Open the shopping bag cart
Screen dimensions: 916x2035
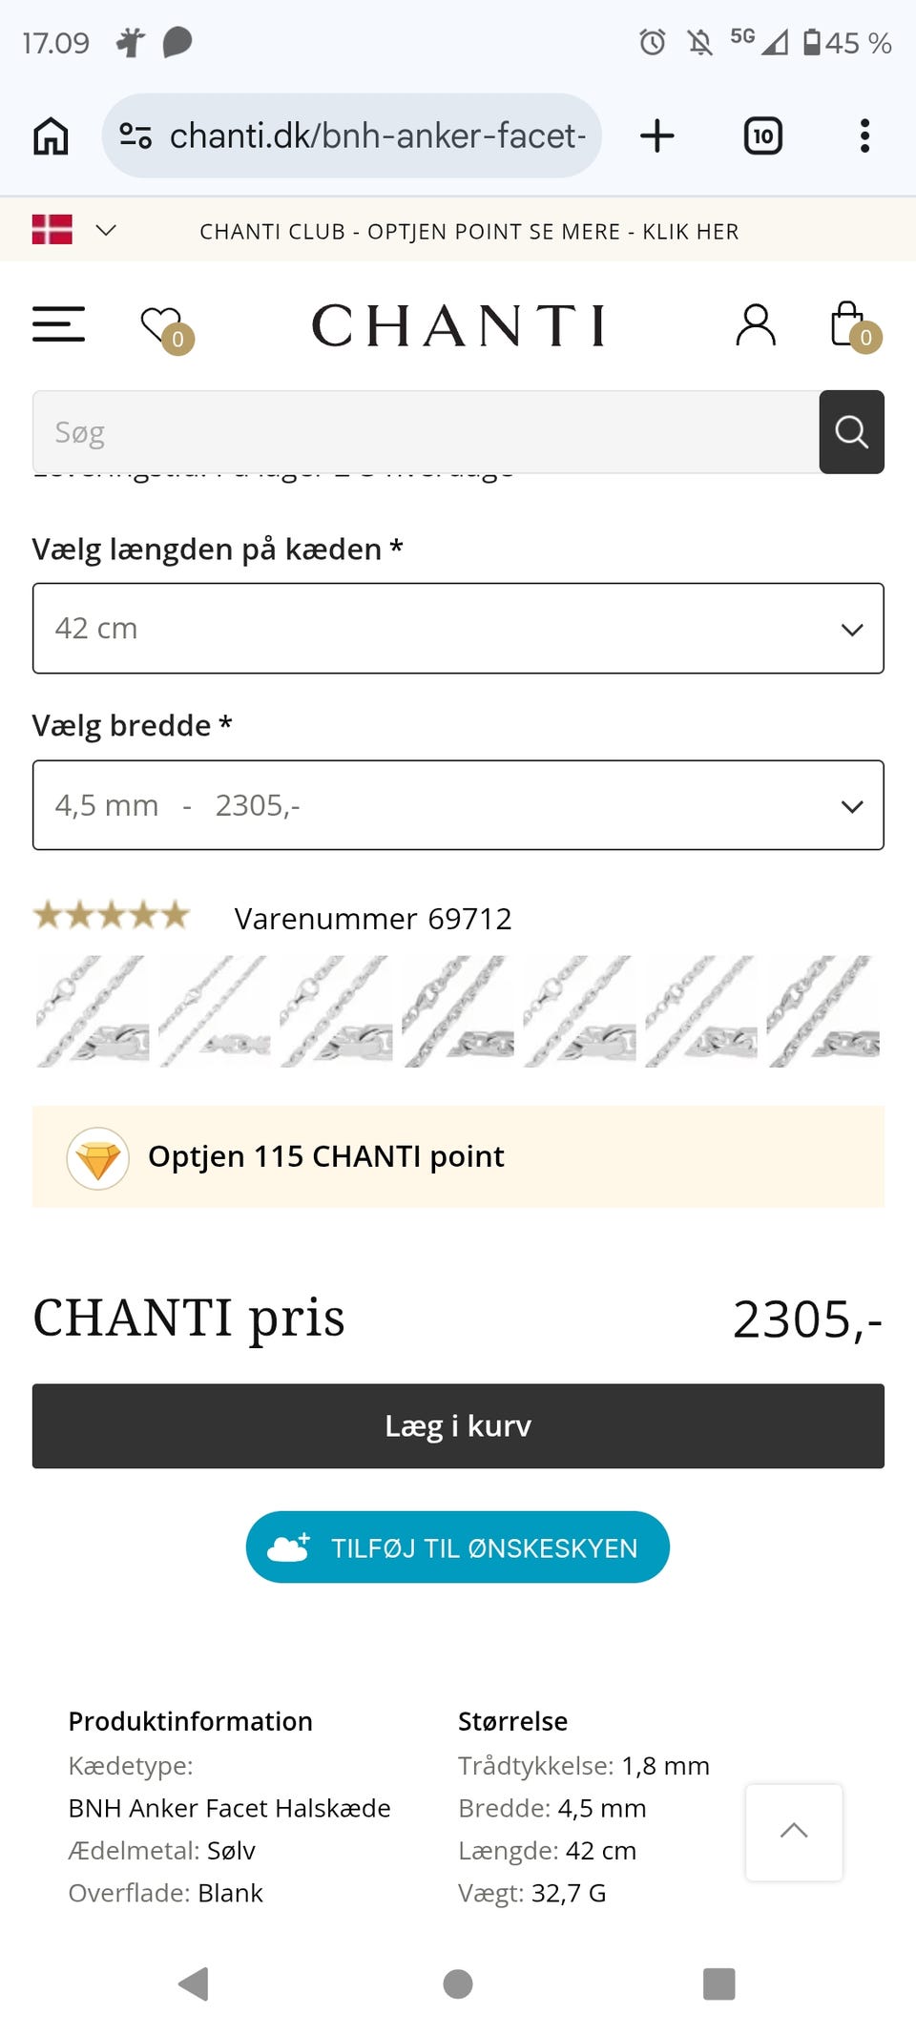848,325
